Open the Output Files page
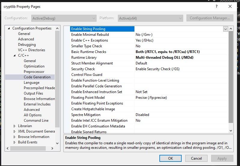The width and height of the screenshot is (240, 166). click(33, 93)
